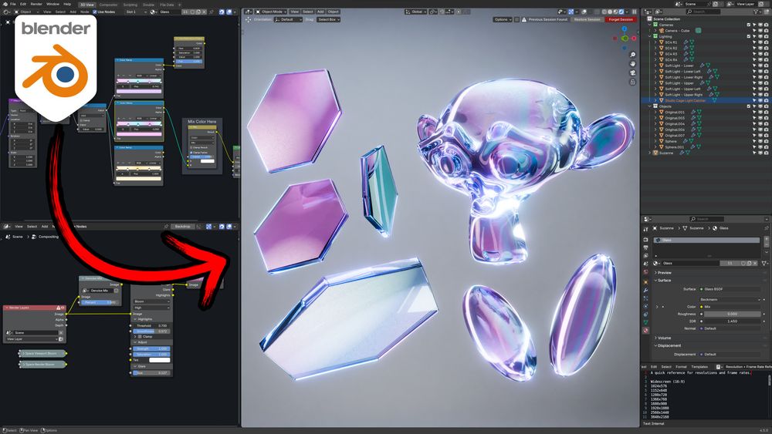Open the Object Constraints properties tab
Viewport: 772px width, 434px height.
pos(645,315)
